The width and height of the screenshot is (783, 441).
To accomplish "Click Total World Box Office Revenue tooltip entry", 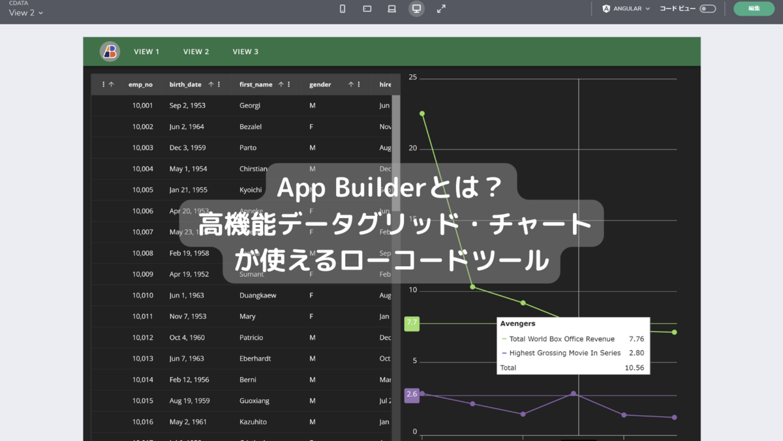I will pos(562,339).
